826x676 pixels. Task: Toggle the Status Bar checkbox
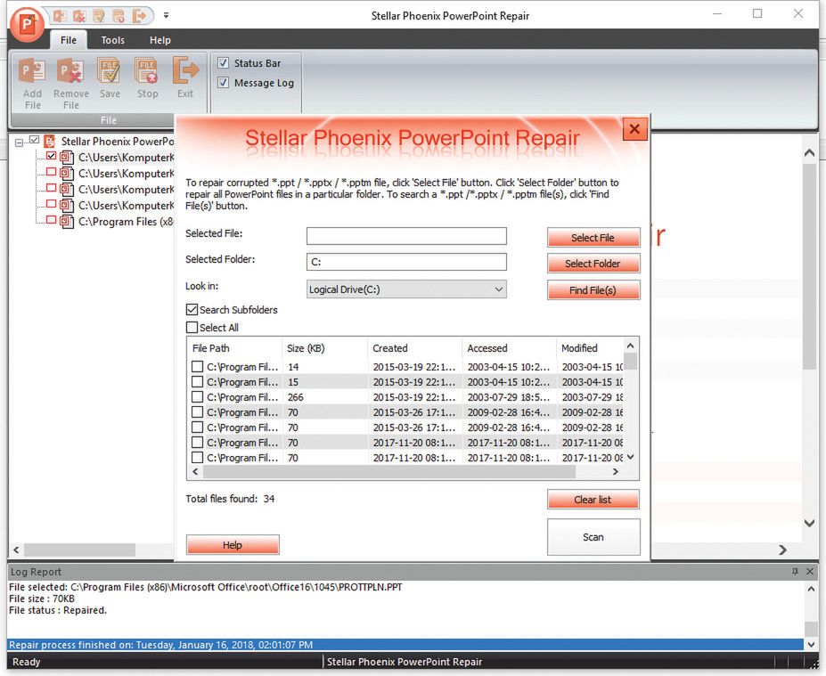click(224, 63)
